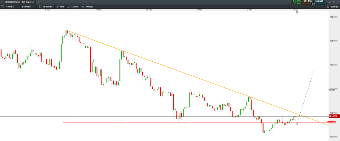Open the Forum panel
This screenshot has height=141, width=340.
[73, 7]
